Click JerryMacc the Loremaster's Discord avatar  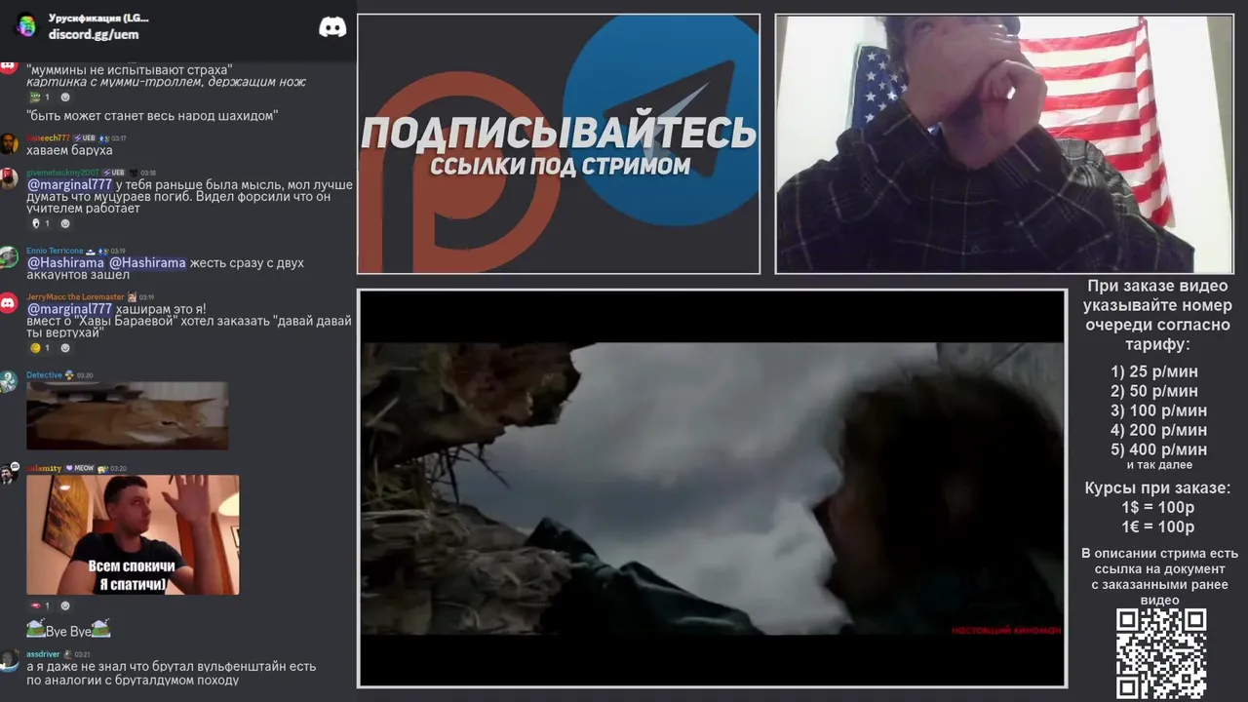(9, 302)
